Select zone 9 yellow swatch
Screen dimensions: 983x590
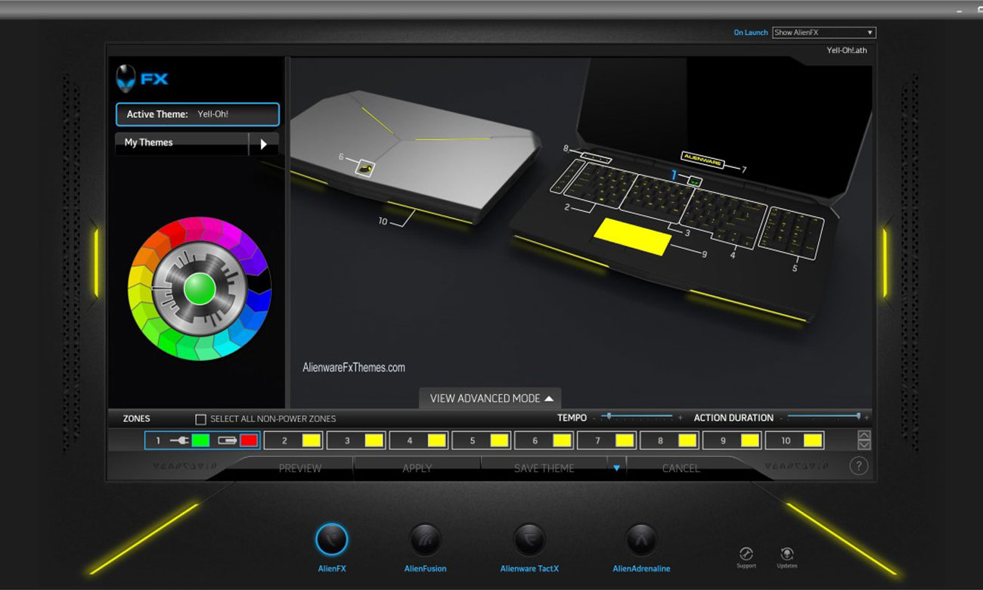tap(750, 440)
